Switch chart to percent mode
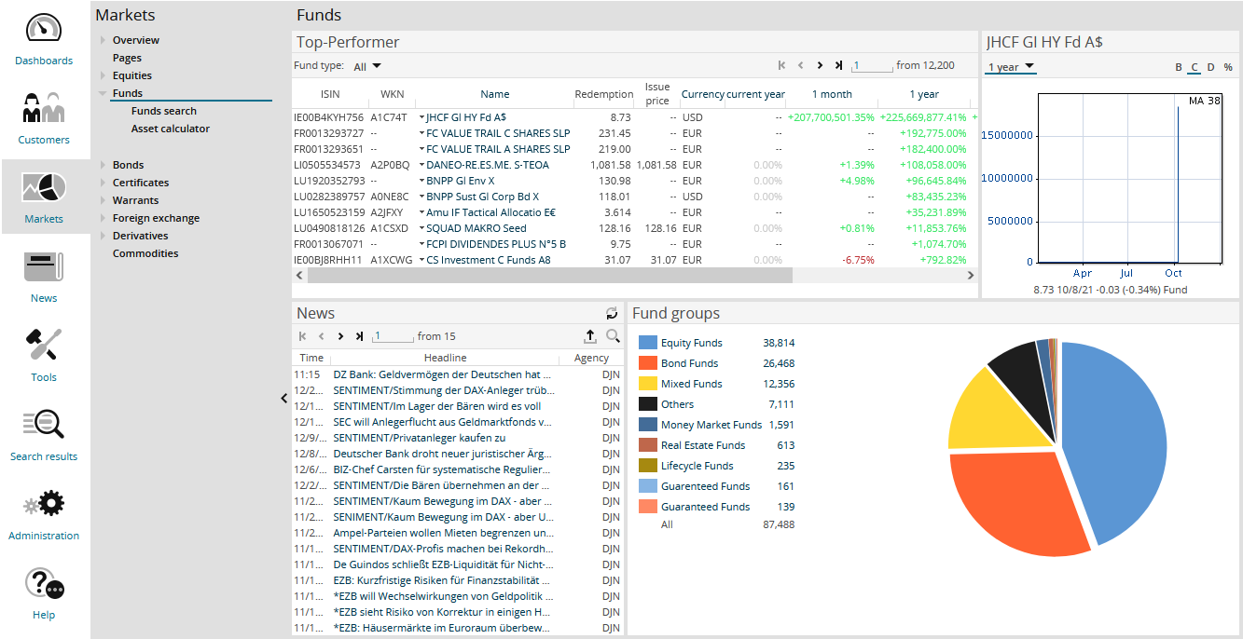This screenshot has width=1243, height=639. pos(1228,67)
